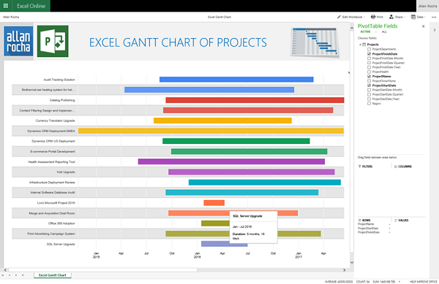439x284 pixels.
Task: Click the pencil icon of Edit Workbook
Action: pyautogui.click(x=339, y=17)
